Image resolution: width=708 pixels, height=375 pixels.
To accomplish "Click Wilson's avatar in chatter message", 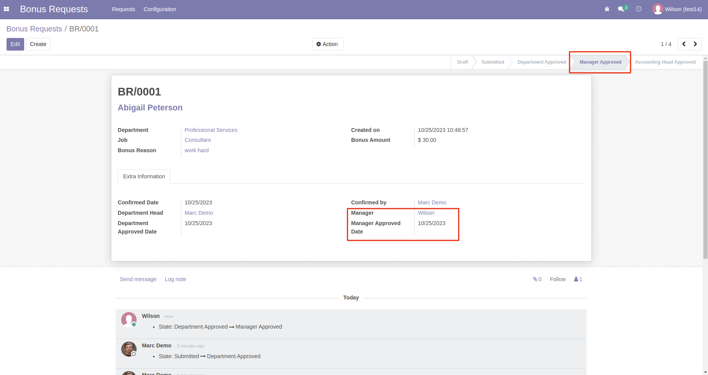I will point(129,319).
